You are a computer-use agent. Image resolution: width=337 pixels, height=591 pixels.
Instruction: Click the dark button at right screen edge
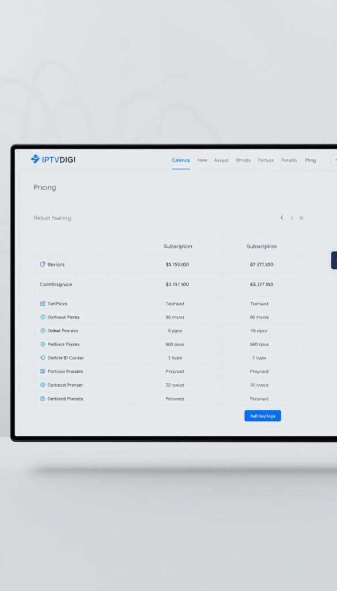pos(334,260)
